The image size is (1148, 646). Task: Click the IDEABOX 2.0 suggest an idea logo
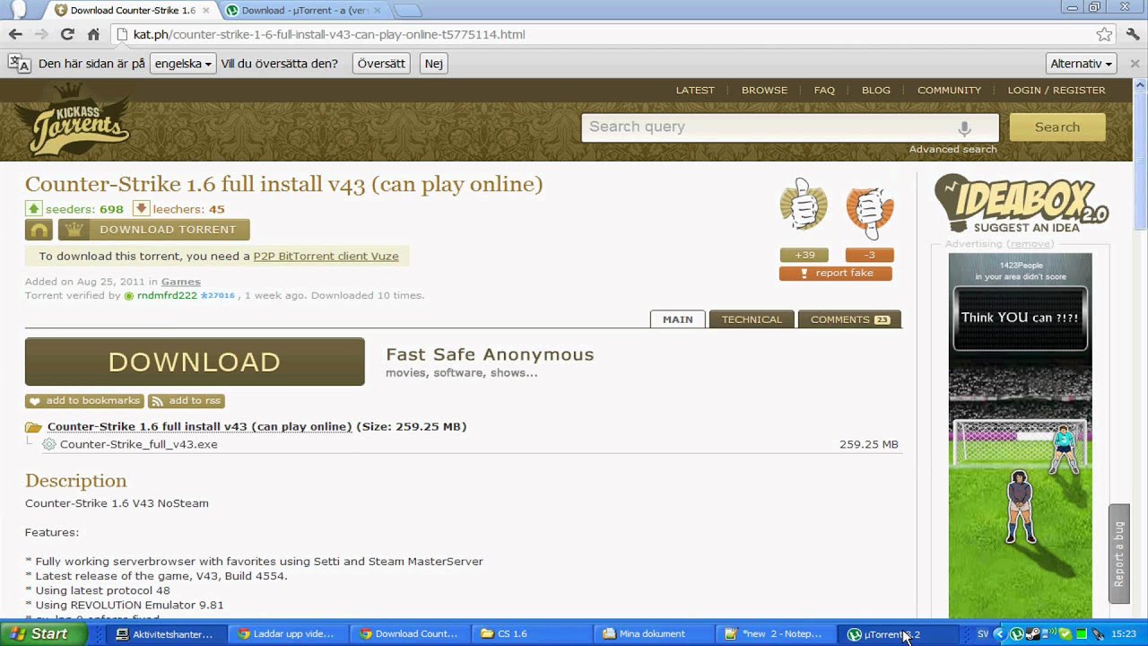click(x=1022, y=204)
